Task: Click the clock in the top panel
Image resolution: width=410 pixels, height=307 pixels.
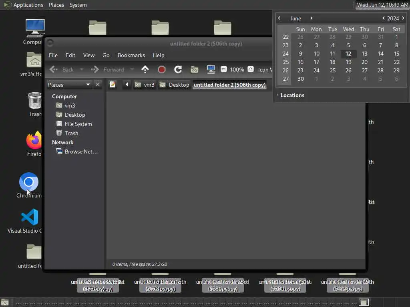Action: [x=382, y=5]
